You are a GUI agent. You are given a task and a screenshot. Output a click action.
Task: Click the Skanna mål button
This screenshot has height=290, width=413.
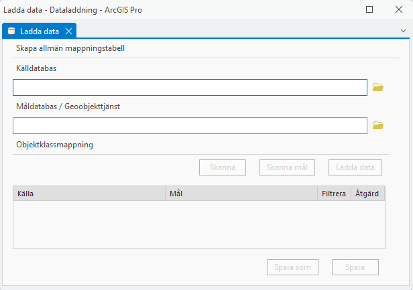[287, 167]
